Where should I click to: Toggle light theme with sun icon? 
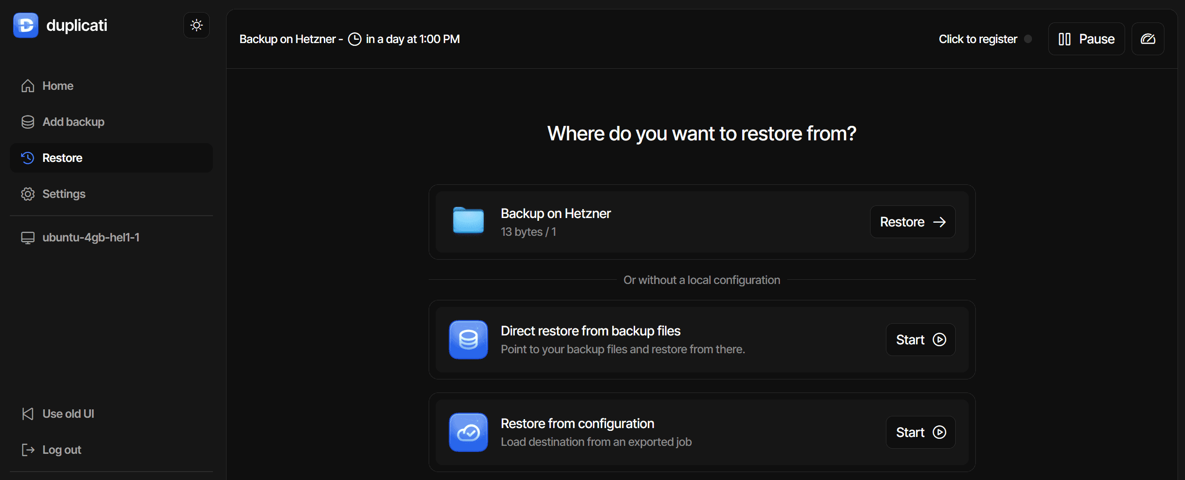(x=197, y=25)
